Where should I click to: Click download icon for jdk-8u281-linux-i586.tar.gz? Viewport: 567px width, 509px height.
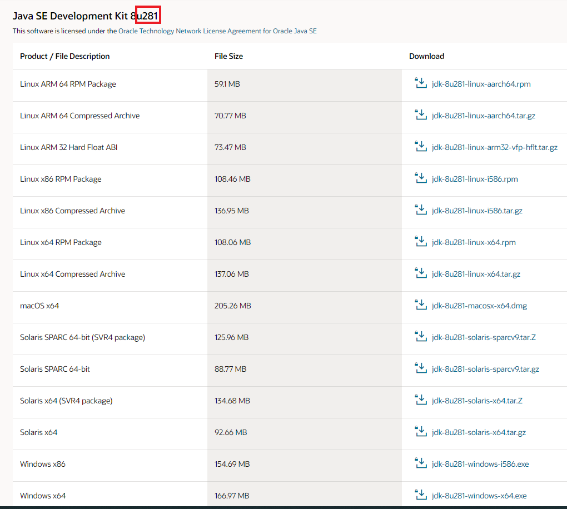(x=421, y=209)
